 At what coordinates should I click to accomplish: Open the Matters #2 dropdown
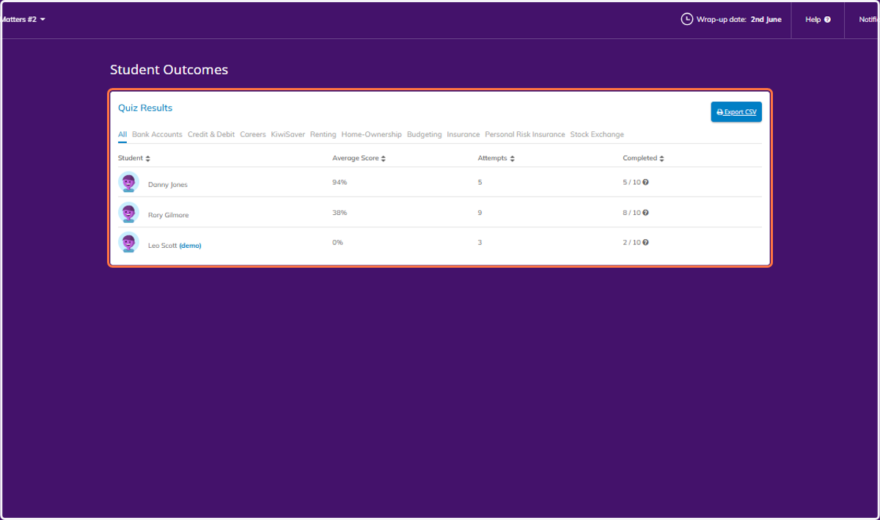[x=23, y=19]
